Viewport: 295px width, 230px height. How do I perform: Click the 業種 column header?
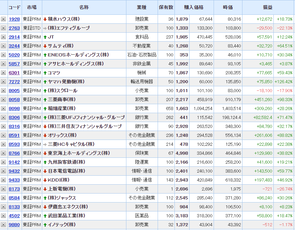point(142,7)
